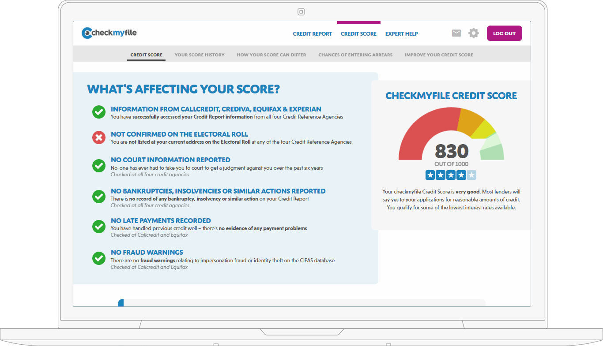The height and width of the screenshot is (346, 603).
Task: Click the 830 score gauge
Action: pos(451,151)
